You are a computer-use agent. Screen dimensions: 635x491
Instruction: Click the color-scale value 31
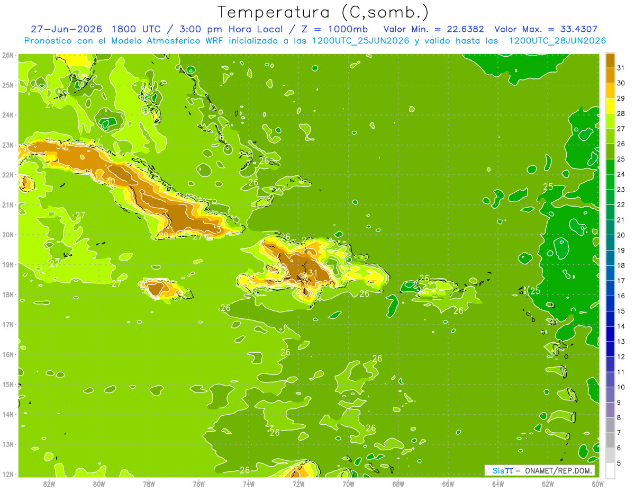[621, 68]
